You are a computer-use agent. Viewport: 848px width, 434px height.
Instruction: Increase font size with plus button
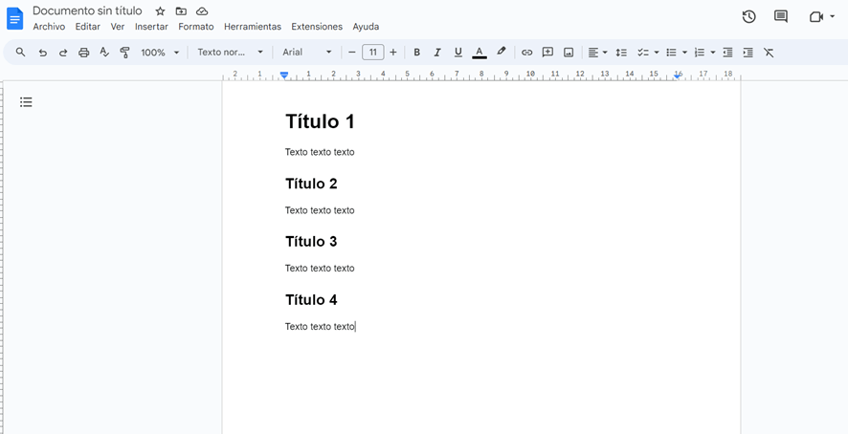tap(392, 53)
